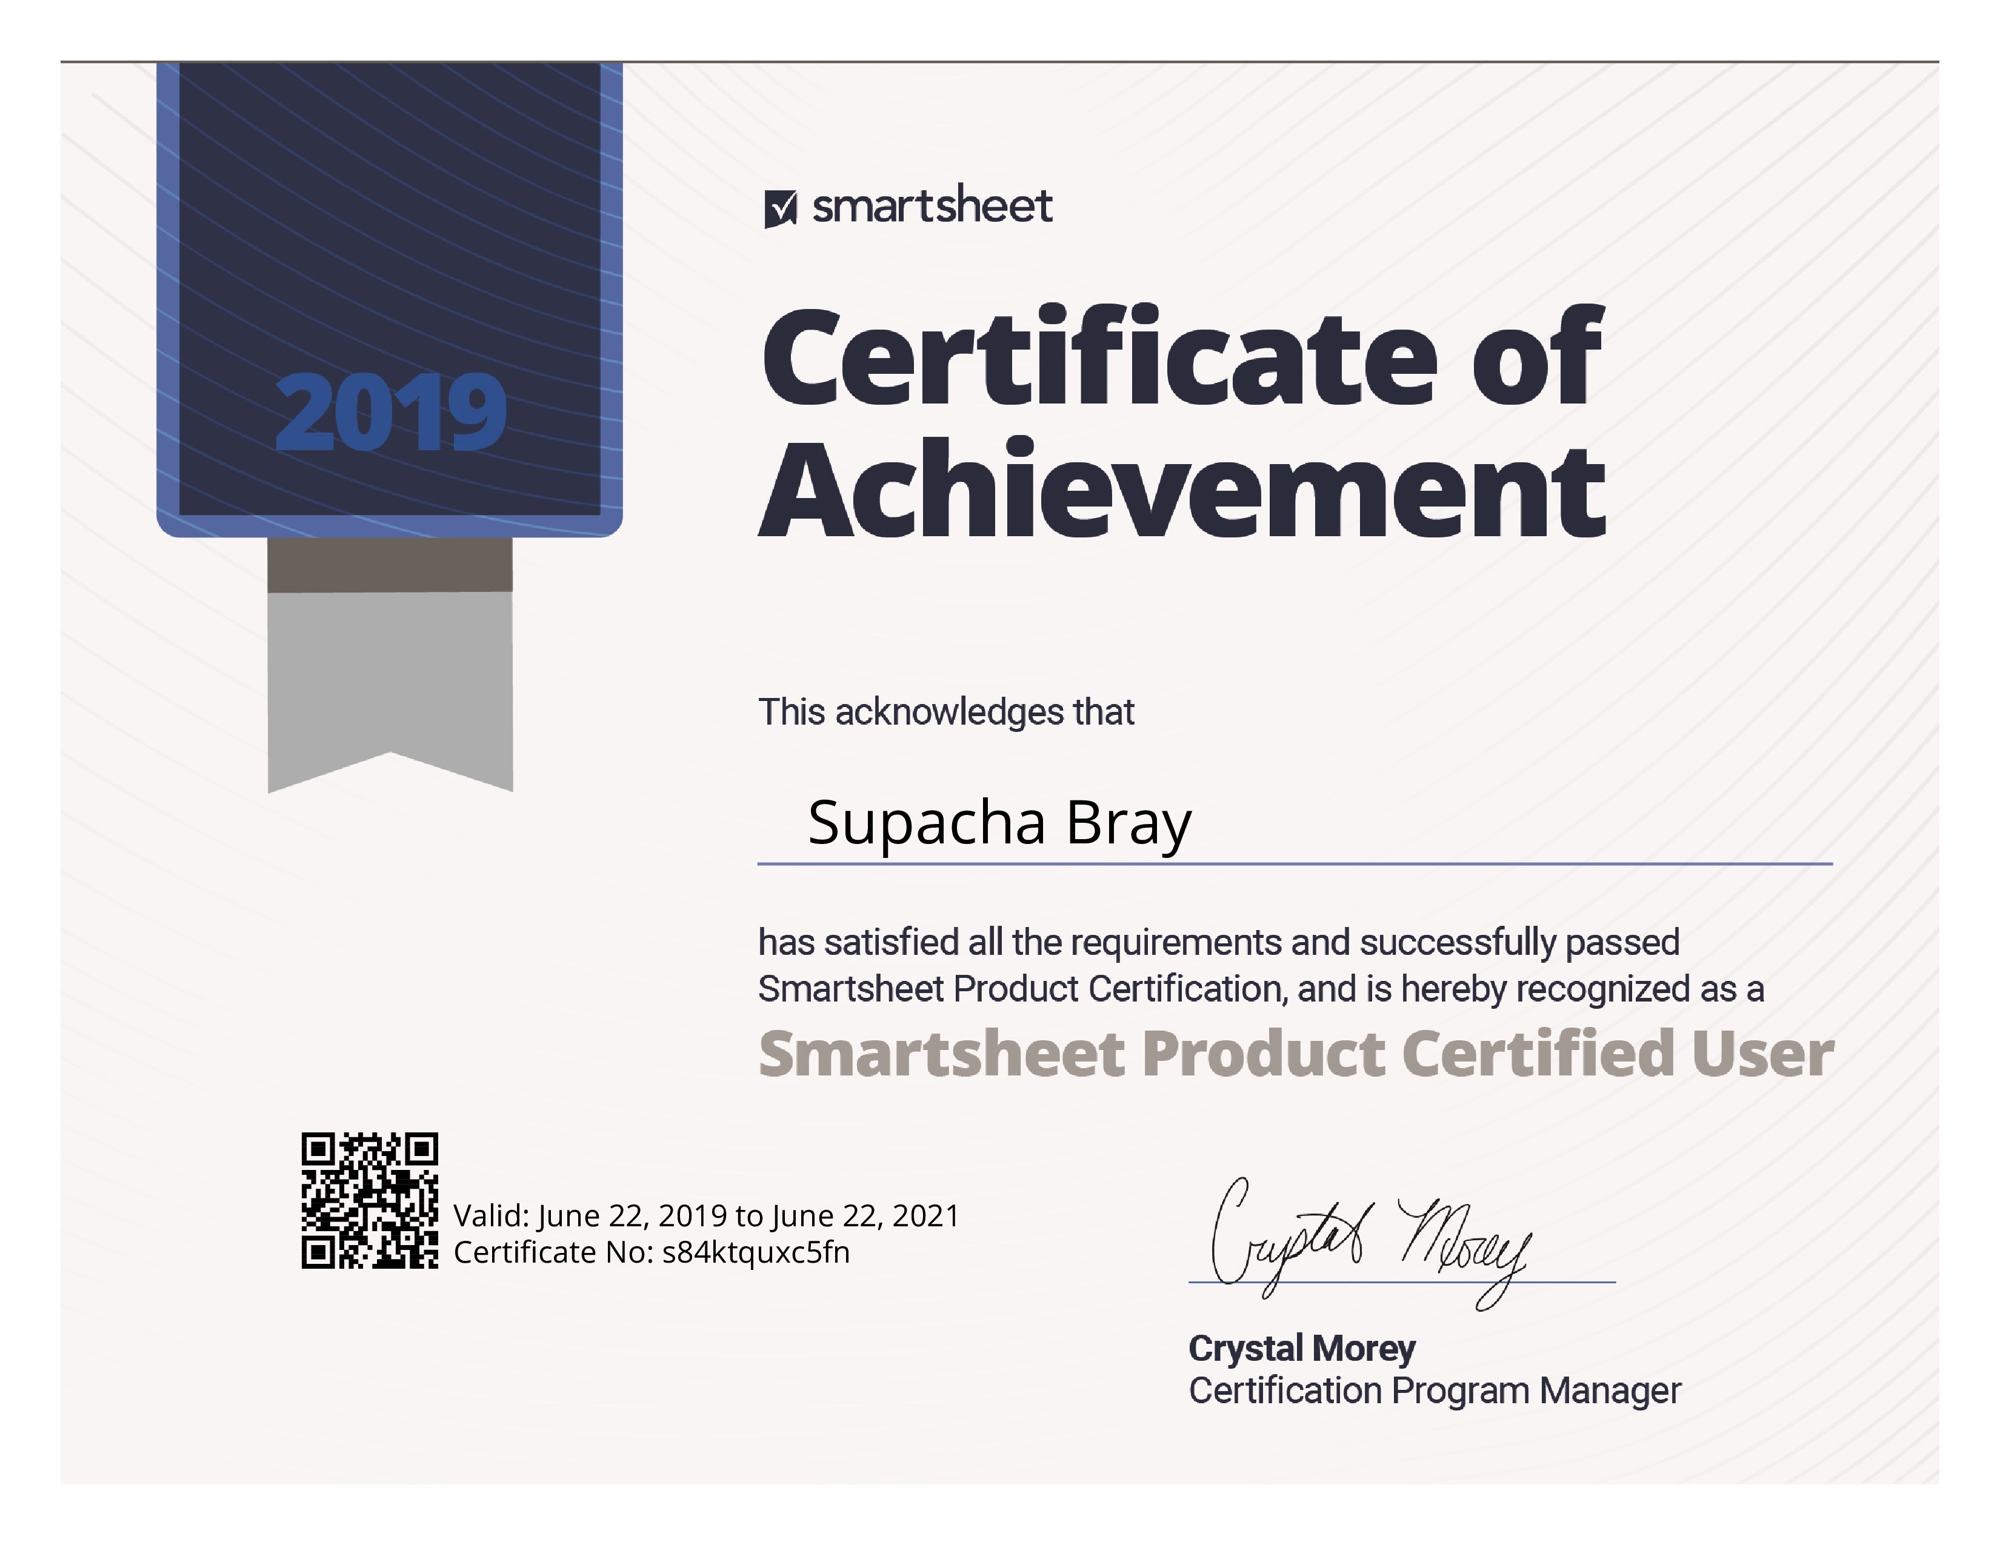Viewport: 2000px width, 1545px height.
Task: Click the Smartsheet checkmark logo icon
Action: click(780, 208)
